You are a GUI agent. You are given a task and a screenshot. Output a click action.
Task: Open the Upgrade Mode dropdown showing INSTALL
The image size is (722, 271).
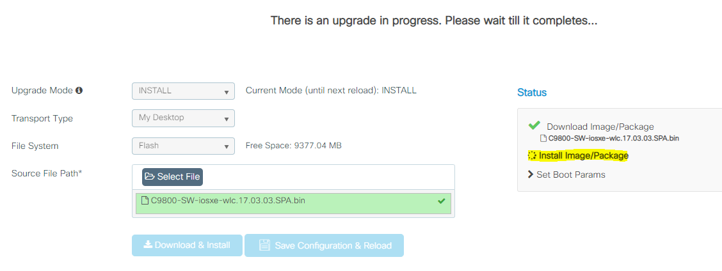point(183,91)
